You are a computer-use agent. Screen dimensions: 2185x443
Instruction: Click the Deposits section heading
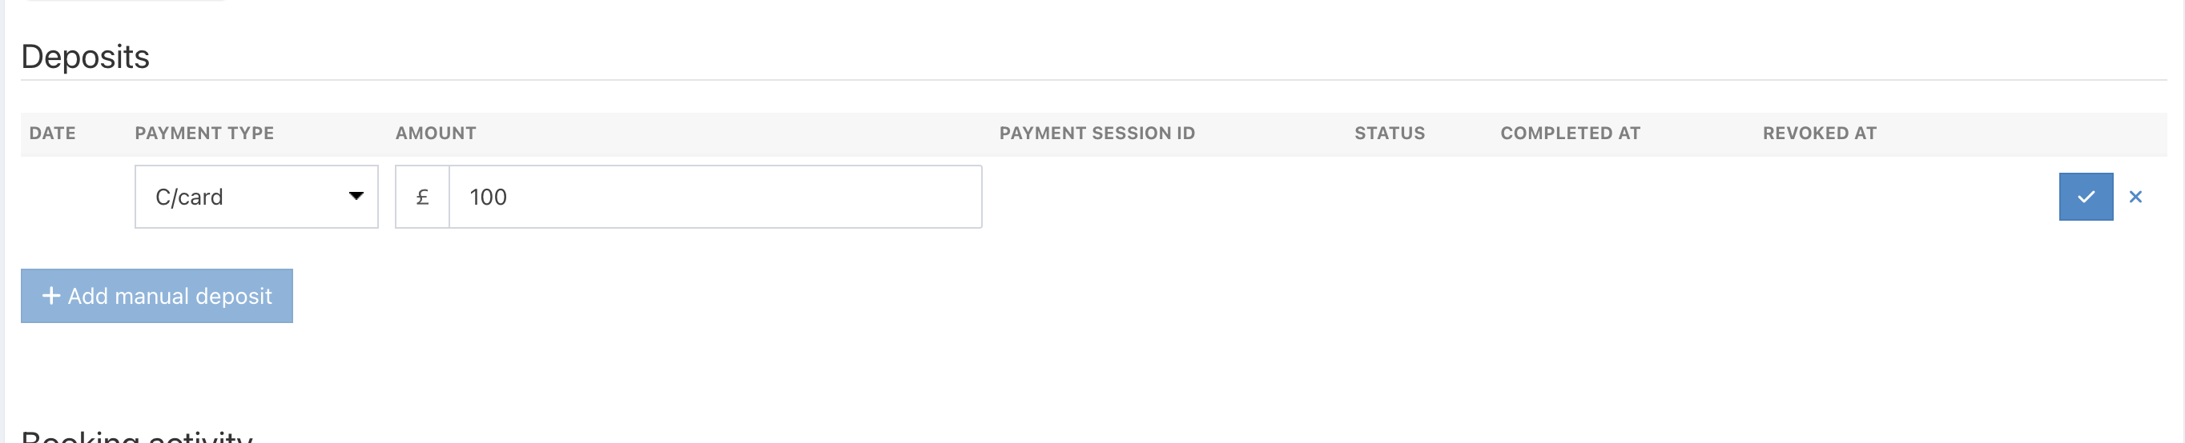[86, 57]
